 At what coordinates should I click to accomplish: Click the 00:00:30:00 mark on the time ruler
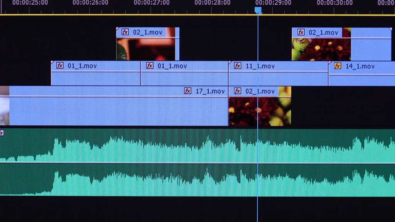point(334,3)
